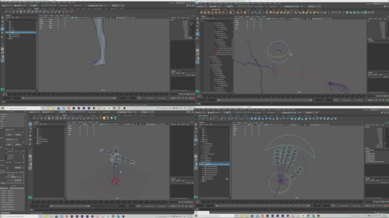Screen dimensions: 389x218
Task: Click the Select arrow tool in arm skeleton window
Action: click(198, 18)
